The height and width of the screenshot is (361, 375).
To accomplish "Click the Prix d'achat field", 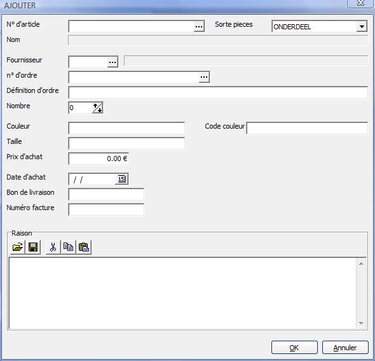I will click(99, 159).
